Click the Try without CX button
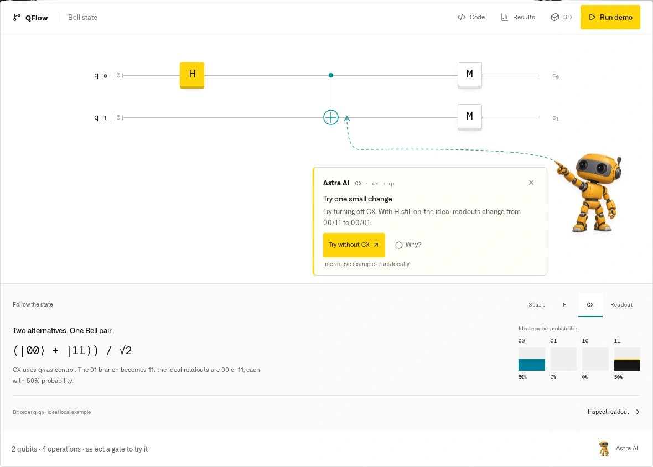 [x=354, y=245]
